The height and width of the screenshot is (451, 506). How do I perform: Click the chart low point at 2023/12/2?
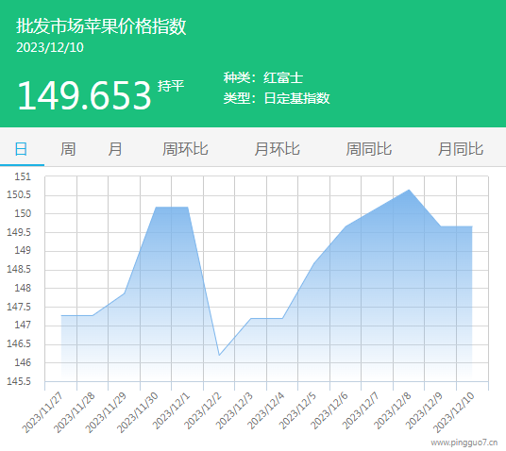click(x=219, y=355)
